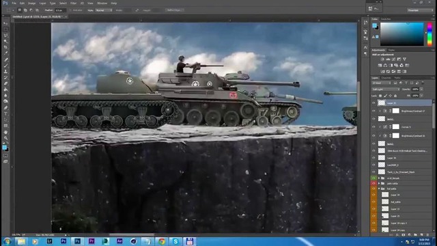
Task: Select the Crop tool
Action: point(5,47)
